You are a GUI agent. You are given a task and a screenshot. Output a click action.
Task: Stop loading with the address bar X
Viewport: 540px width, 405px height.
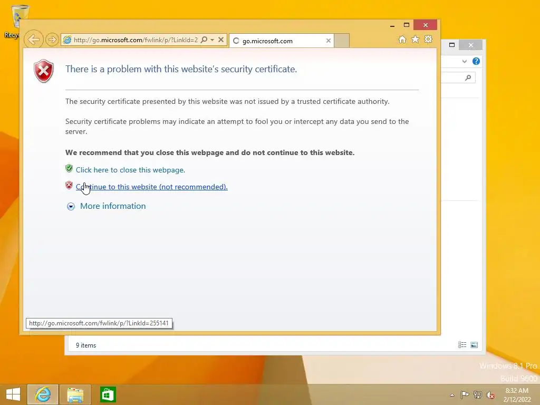coord(221,40)
